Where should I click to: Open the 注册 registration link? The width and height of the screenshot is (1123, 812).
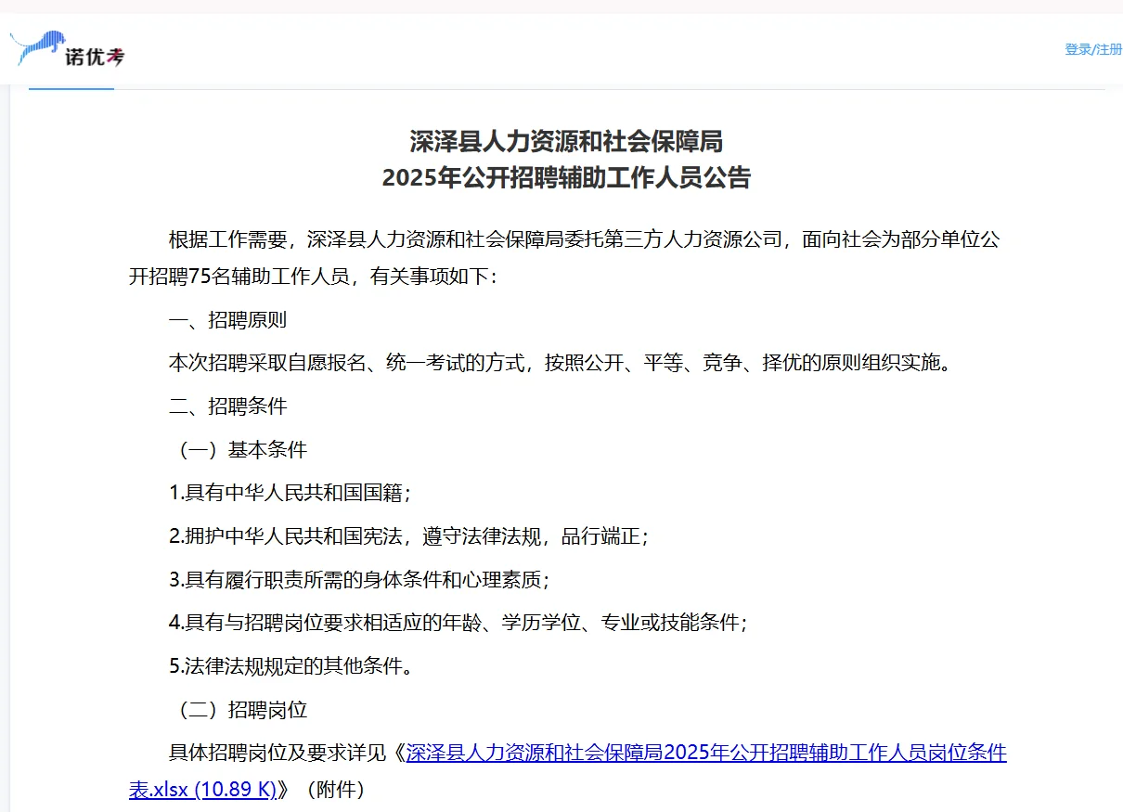(1107, 50)
